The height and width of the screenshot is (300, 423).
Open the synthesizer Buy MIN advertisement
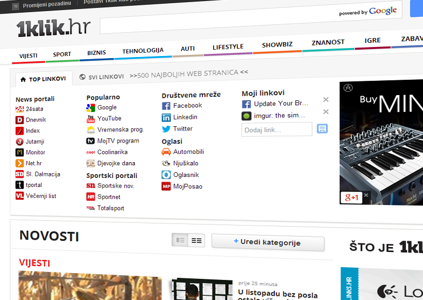(x=381, y=143)
